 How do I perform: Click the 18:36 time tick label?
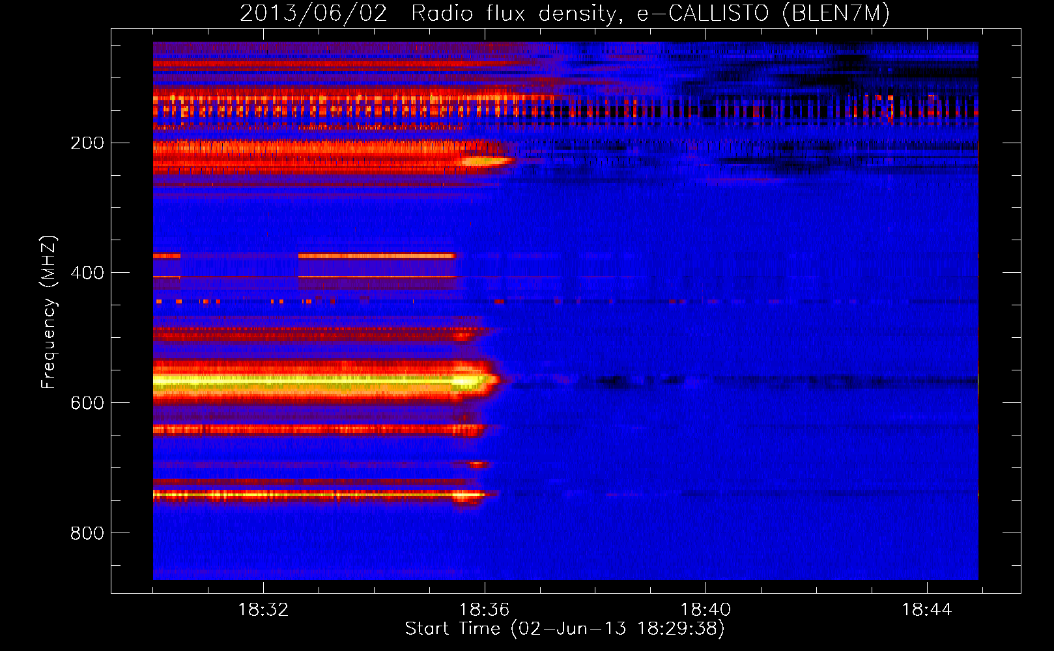[x=484, y=610]
